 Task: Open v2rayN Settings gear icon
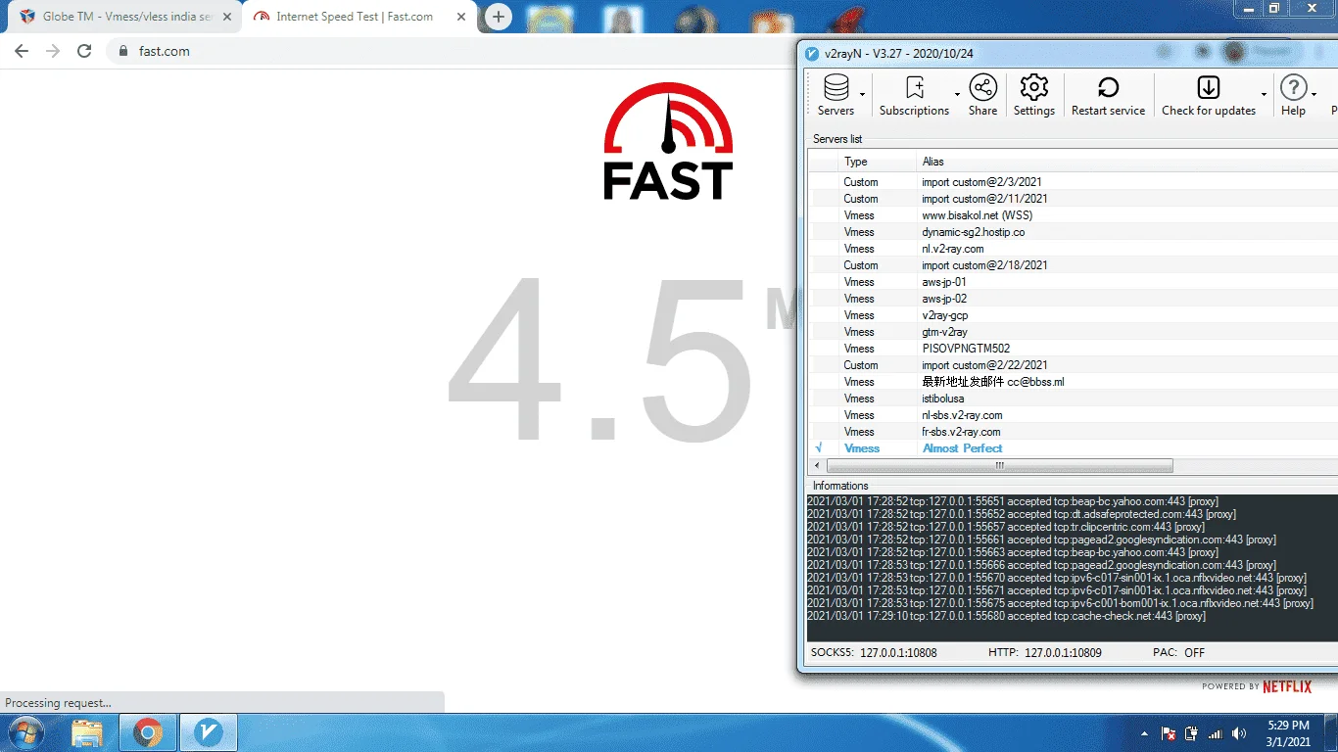click(1034, 87)
